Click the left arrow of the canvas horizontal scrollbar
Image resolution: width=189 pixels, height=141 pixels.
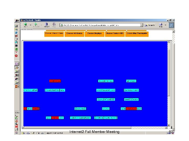coord(23,128)
